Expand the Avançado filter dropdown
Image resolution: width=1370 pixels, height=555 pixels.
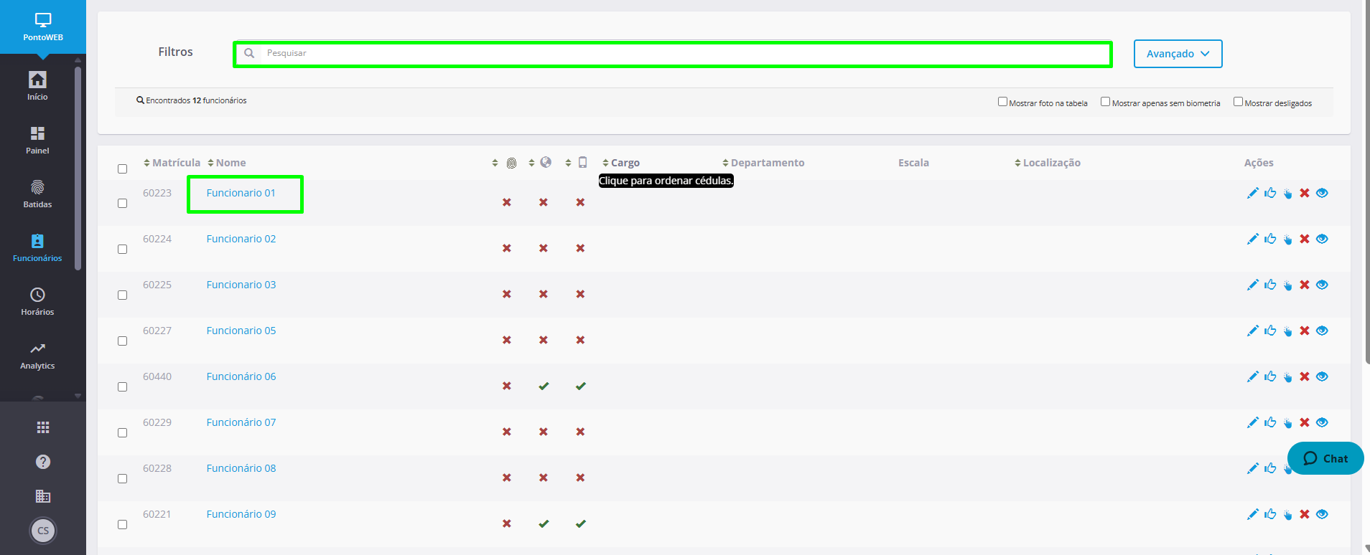point(1178,54)
